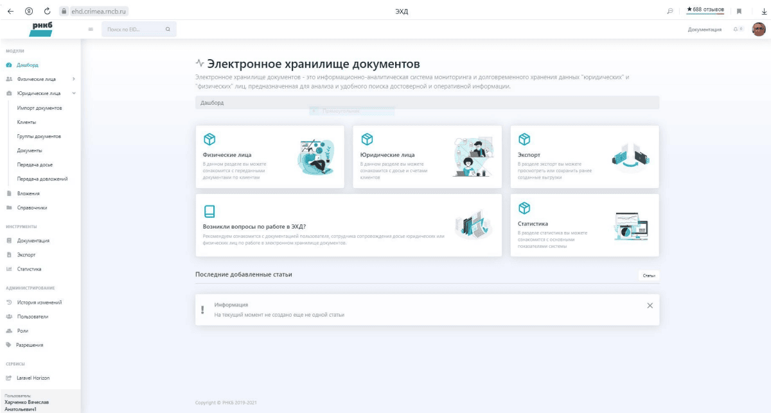Reload the page with the browser refresh icon

[47, 11]
